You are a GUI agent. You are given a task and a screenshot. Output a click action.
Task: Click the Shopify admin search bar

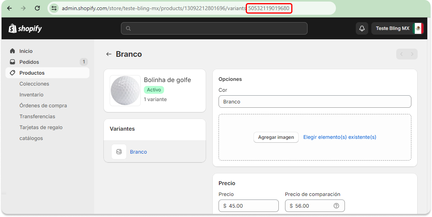(x=214, y=28)
